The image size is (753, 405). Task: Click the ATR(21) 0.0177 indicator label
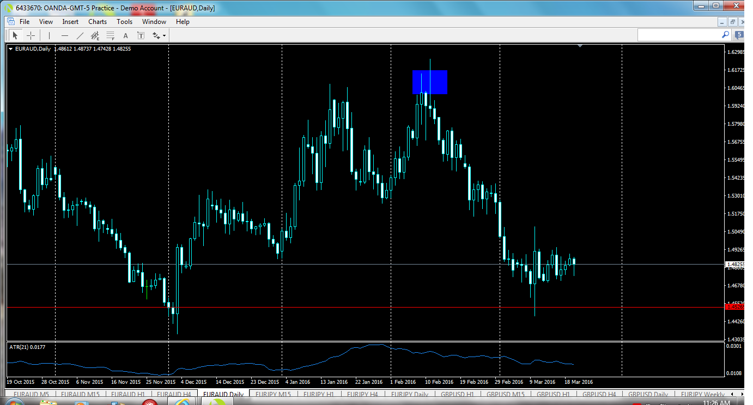click(28, 347)
